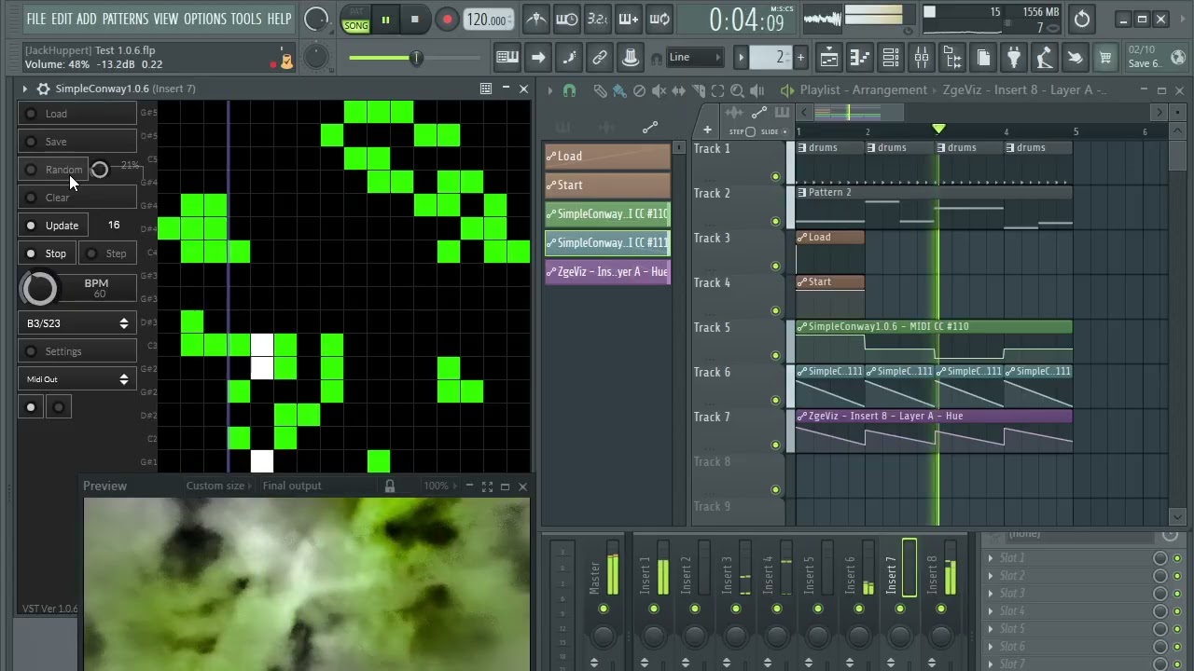Screen dimensions: 1194x671
Task: Toggle the Update button in SimpleConway
Action: (x=54, y=226)
